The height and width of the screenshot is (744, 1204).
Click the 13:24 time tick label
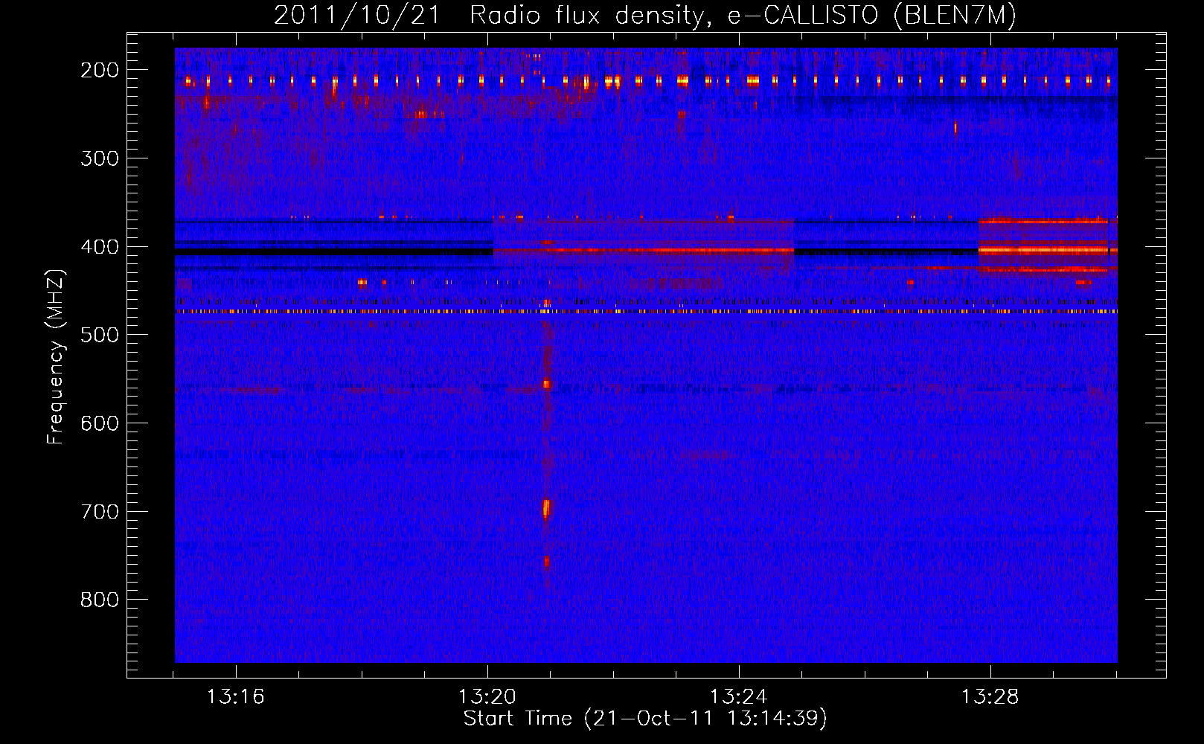click(739, 698)
